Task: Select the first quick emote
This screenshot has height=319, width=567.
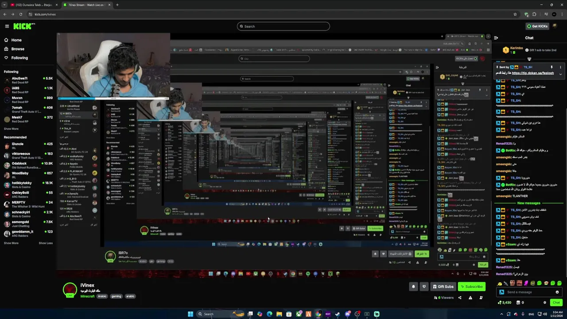Action: [x=500, y=283]
